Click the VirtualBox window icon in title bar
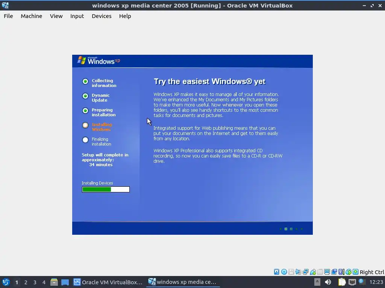This screenshot has height=288, width=385. click(x=5, y=5)
